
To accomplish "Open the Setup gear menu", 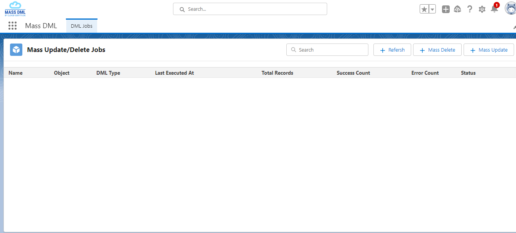I will 482,9.
